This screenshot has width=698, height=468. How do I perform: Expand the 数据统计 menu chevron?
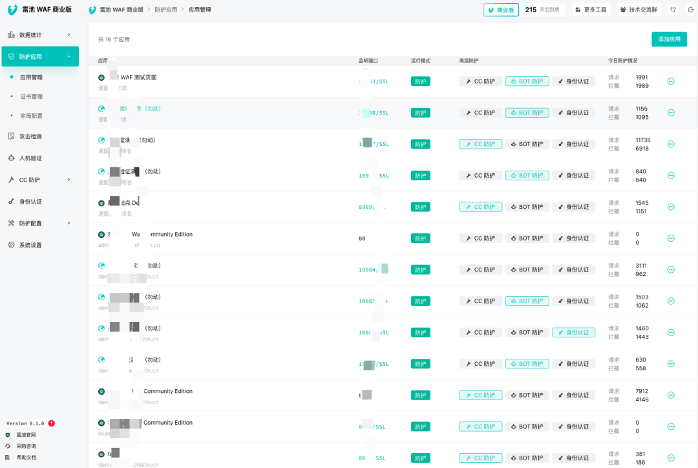pos(69,35)
